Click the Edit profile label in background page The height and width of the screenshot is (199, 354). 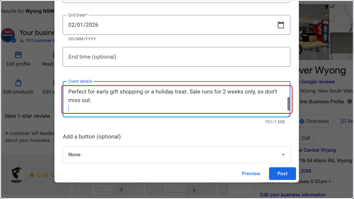pyautogui.click(x=18, y=64)
